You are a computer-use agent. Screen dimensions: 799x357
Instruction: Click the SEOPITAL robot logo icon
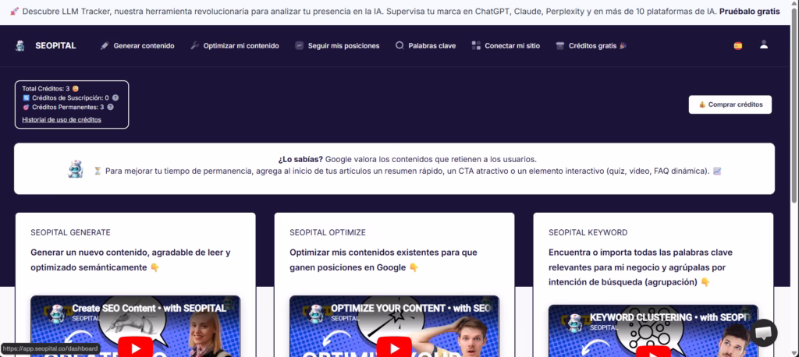(20, 46)
